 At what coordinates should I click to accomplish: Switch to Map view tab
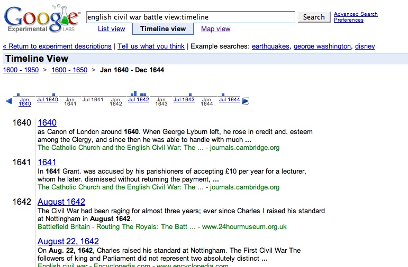pyautogui.click(x=216, y=29)
